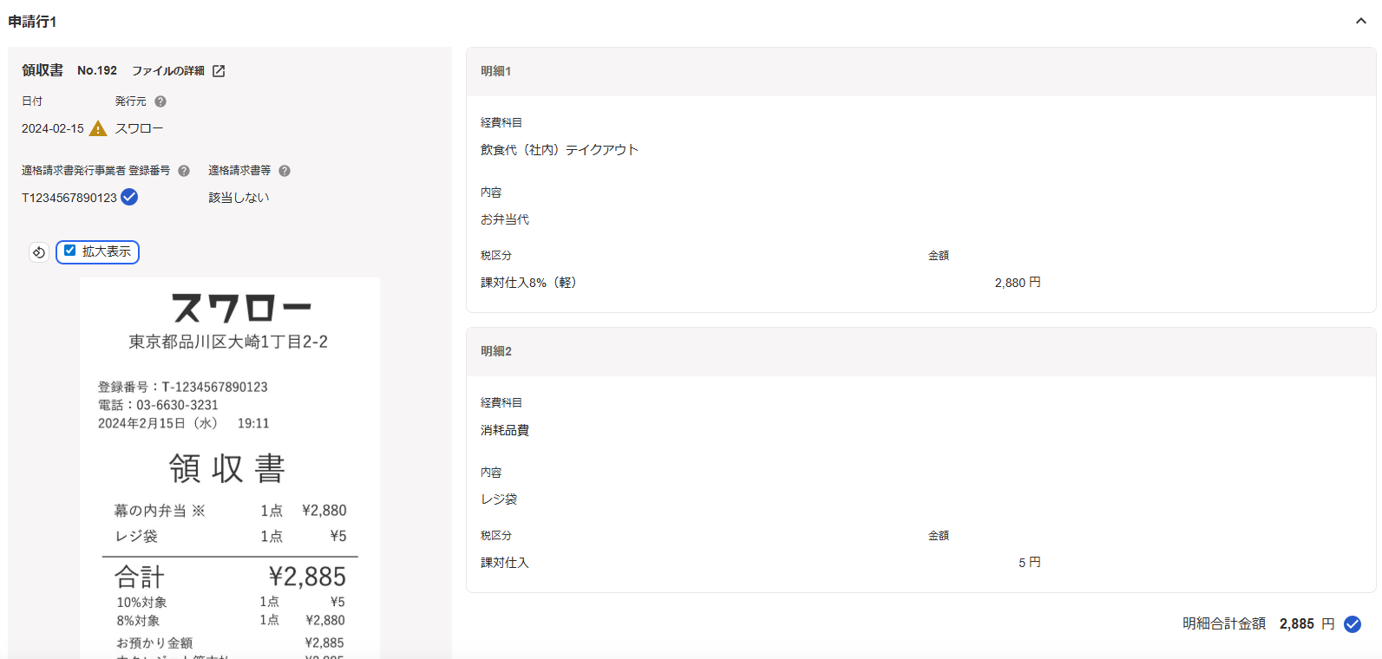Click the blue checkmark beside T1234567890123
Image resolution: width=1382 pixels, height=659 pixels.
click(x=129, y=197)
